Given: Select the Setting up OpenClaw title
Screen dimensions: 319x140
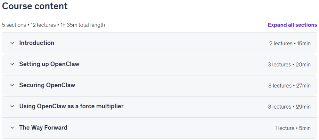Looking at the screenshot, I should [49, 64].
